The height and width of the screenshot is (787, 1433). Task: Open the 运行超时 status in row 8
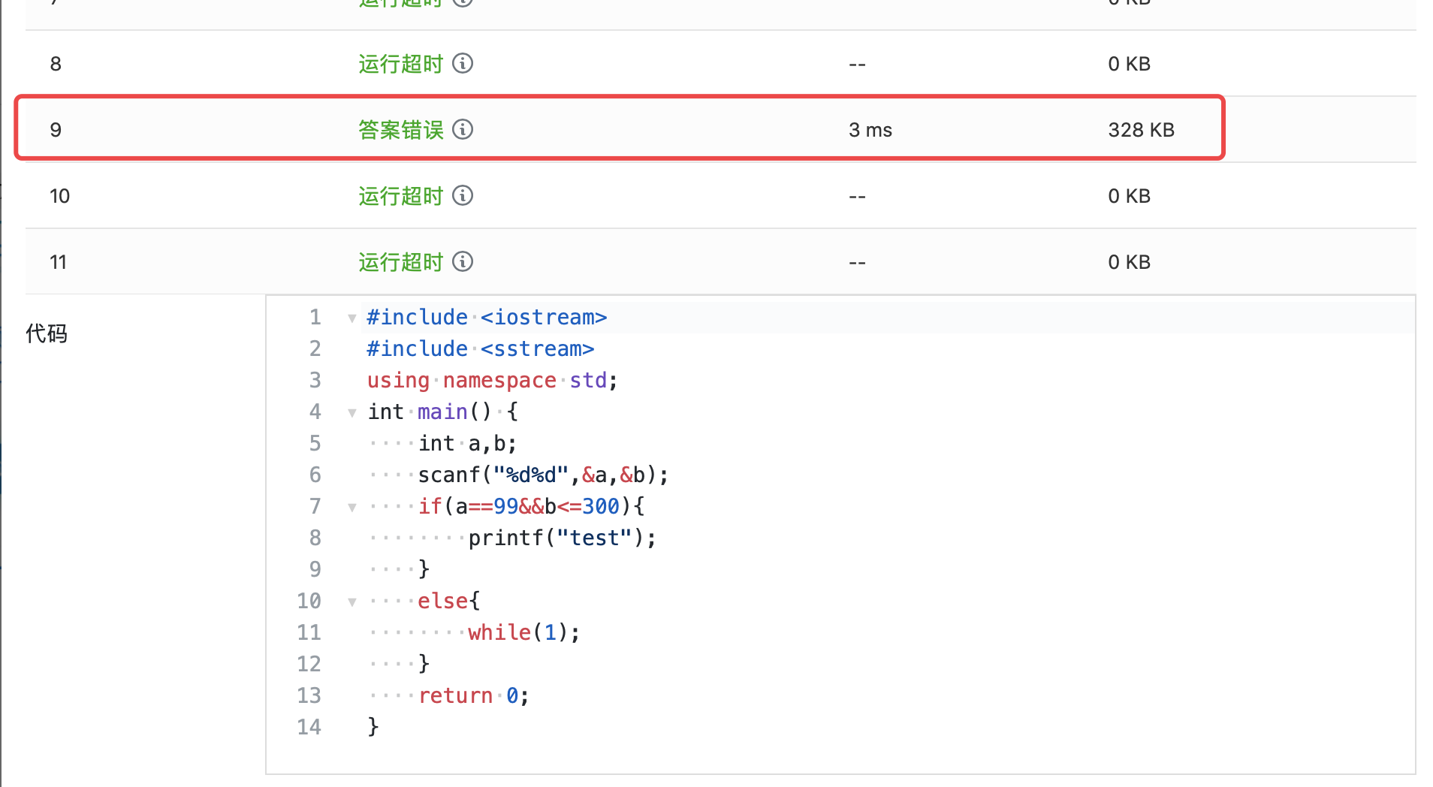[x=401, y=64]
